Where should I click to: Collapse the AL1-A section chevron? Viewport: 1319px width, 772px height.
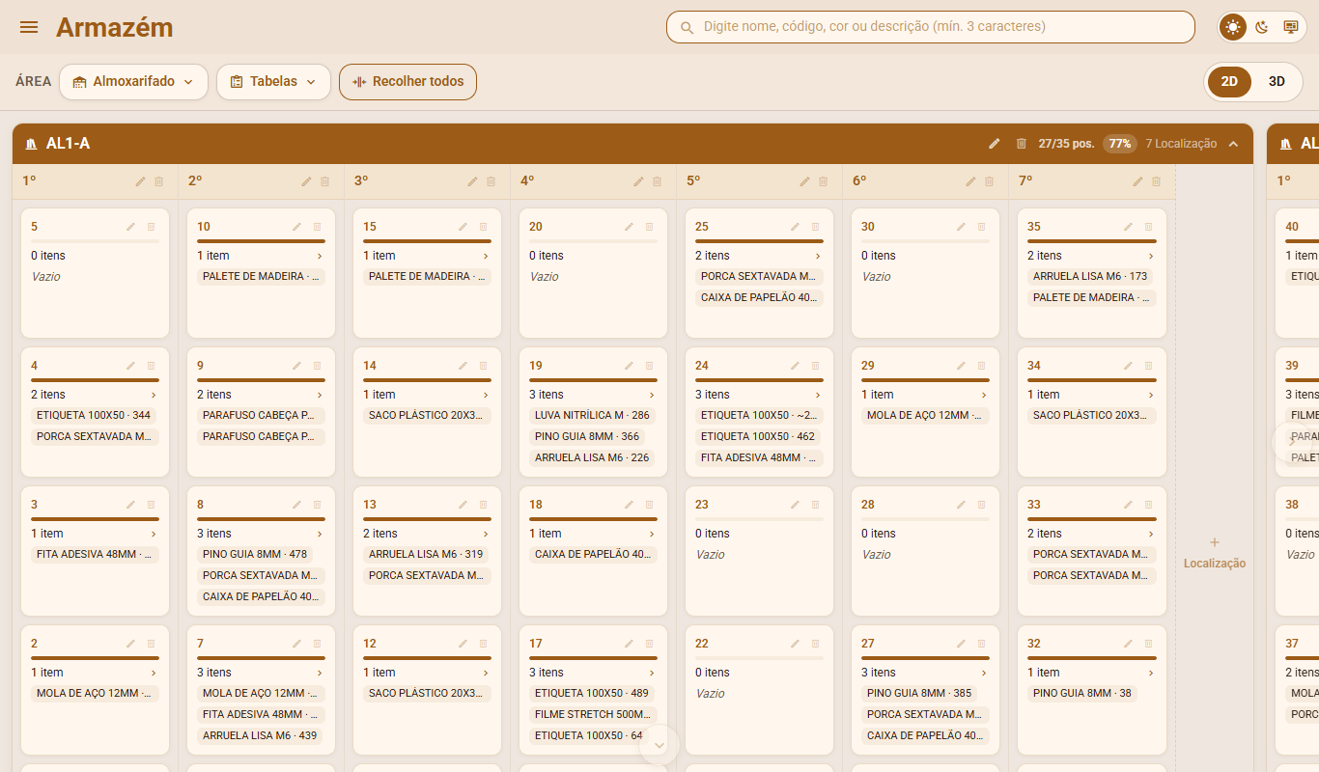[1233, 144]
